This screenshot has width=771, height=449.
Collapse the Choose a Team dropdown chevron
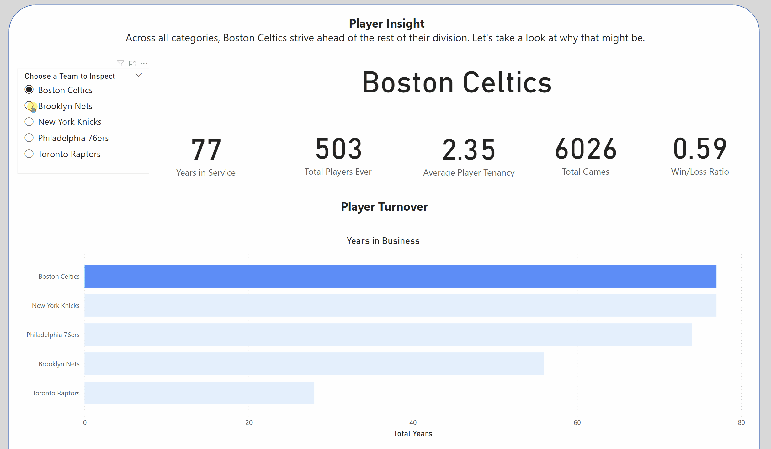pyautogui.click(x=139, y=75)
